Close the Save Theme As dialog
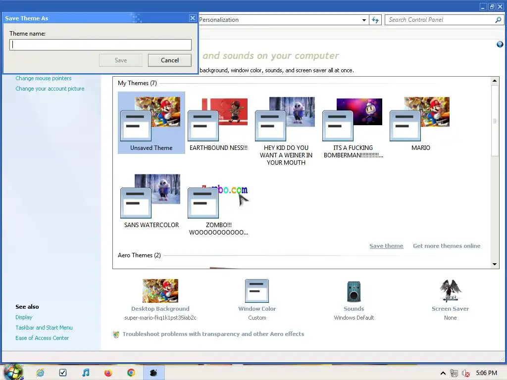The height and width of the screenshot is (380, 507). pos(193,18)
